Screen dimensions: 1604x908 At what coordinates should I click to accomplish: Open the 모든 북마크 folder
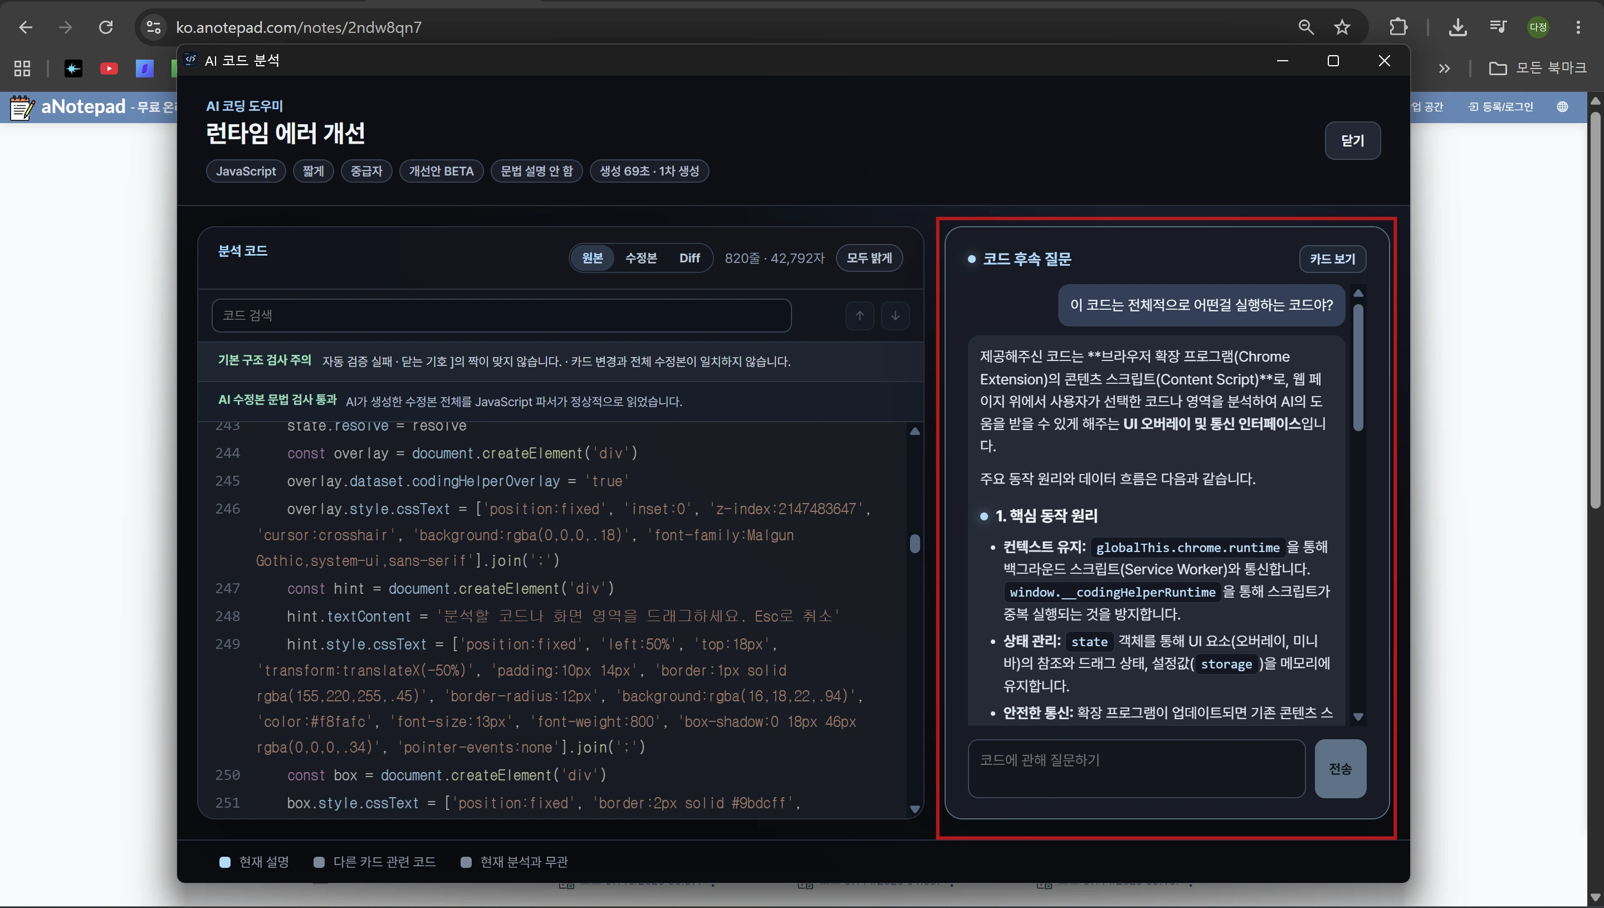click(1537, 68)
